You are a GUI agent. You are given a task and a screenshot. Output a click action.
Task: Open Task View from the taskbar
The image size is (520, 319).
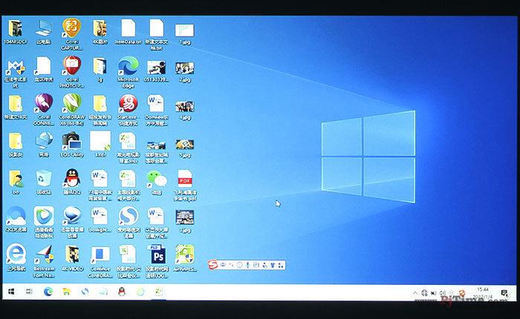click(29, 292)
